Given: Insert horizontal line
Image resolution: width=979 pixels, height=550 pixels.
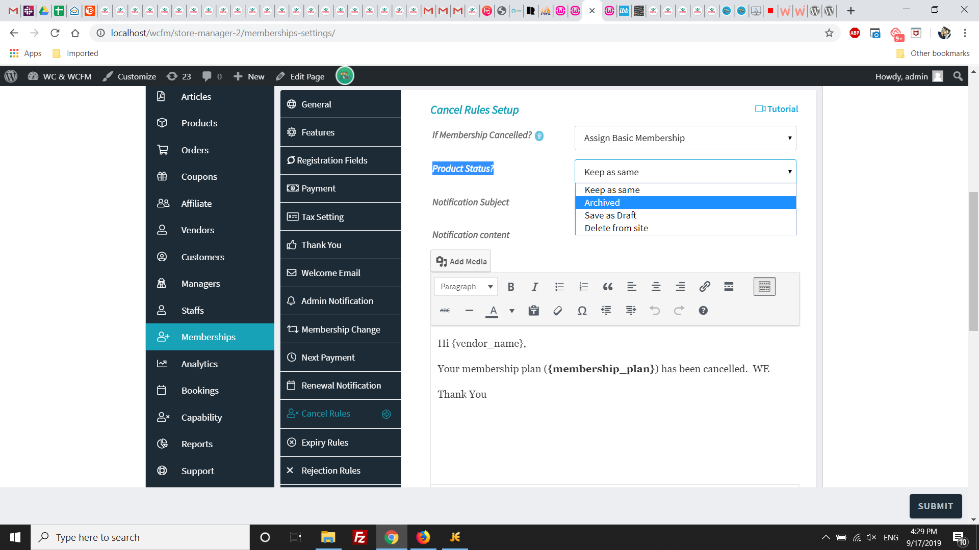Looking at the screenshot, I should pyautogui.click(x=469, y=311).
